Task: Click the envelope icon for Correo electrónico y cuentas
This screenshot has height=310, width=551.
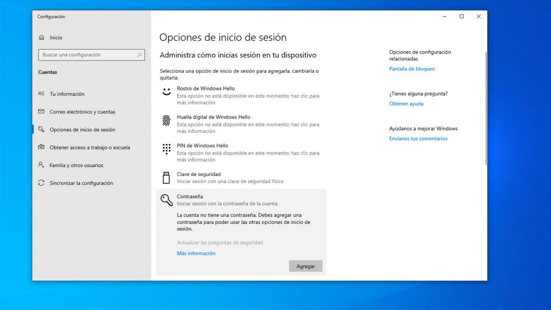Action: tap(42, 112)
